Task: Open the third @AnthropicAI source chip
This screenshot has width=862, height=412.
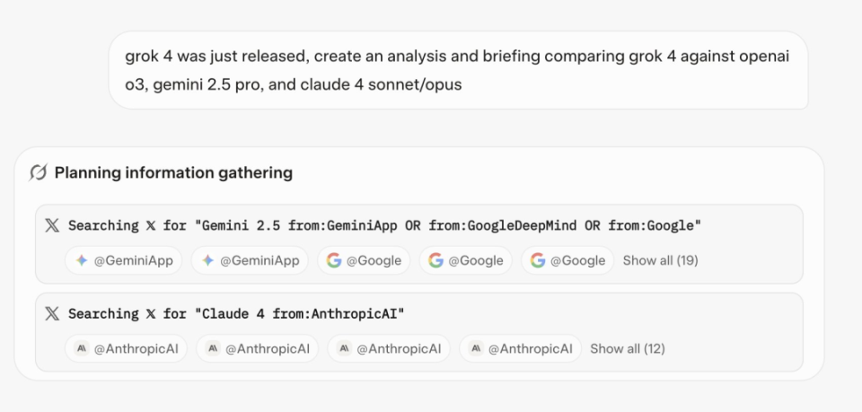Action: pyautogui.click(x=389, y=349)
